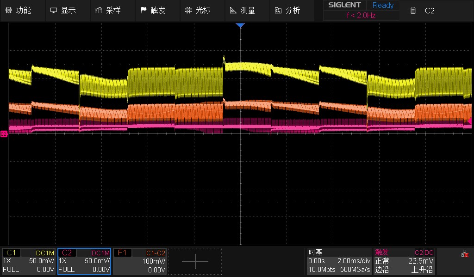Image resolution: width=474 pixels, height=277 pixels.
Task: Open the 分析 analysis menu
Action: point(287,10)
